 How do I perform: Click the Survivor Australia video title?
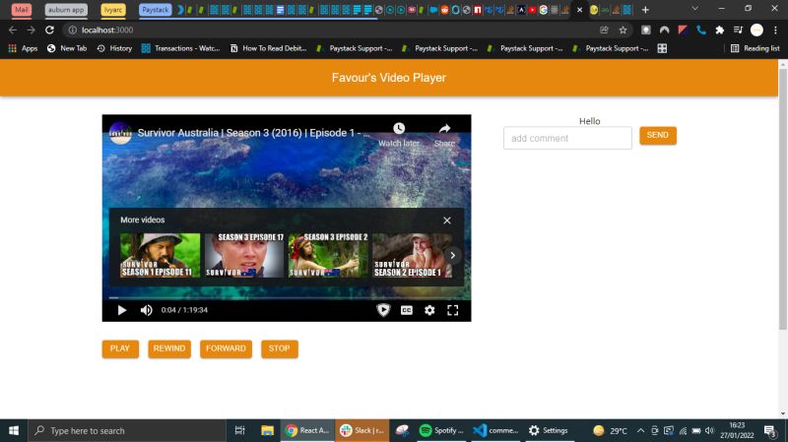[x=254, y=133]
